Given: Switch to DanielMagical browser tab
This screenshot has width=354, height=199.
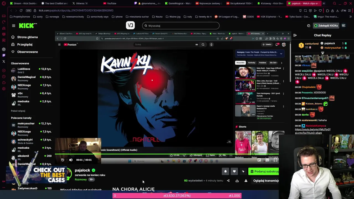Looking at the screenshot, I should [x=178, y=3].
